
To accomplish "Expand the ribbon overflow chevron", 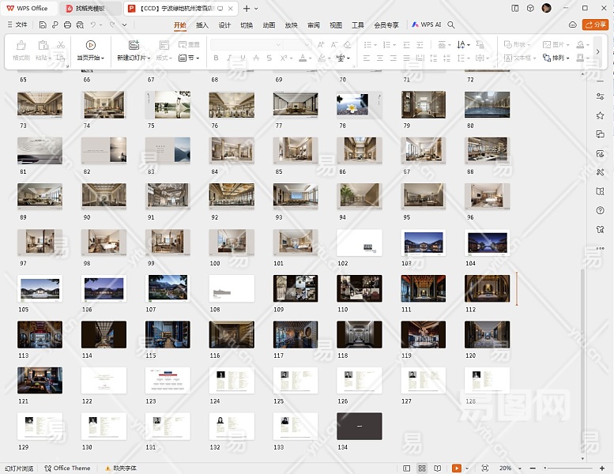I will (597, 51).
